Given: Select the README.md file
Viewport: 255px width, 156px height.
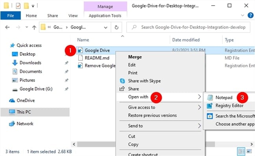Looking at the screenshot, I should pyautogui.click(x=97, y=58).
